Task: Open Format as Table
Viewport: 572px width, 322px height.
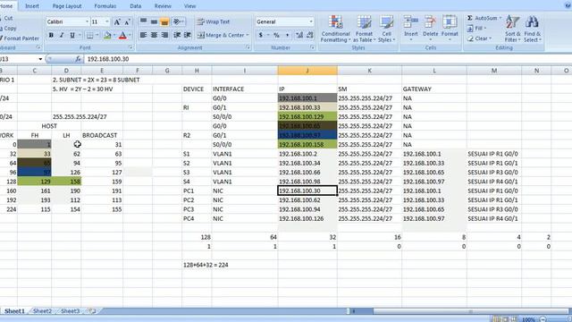Action: click(x=364, y=29)
